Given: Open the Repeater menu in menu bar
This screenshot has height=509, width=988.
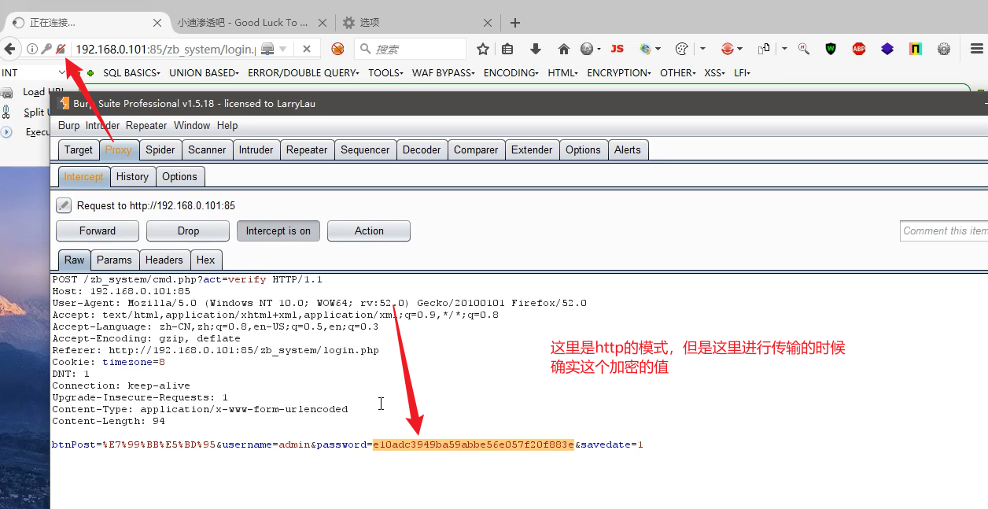Looking at the screenshot, I should 146,125.
